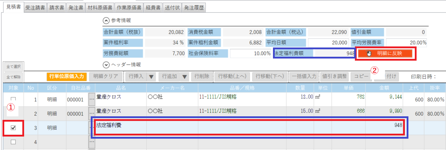Click the 明細クリア button
This screenshot has width=446, height=150.
pyautogui.click(x=106, y=76)
